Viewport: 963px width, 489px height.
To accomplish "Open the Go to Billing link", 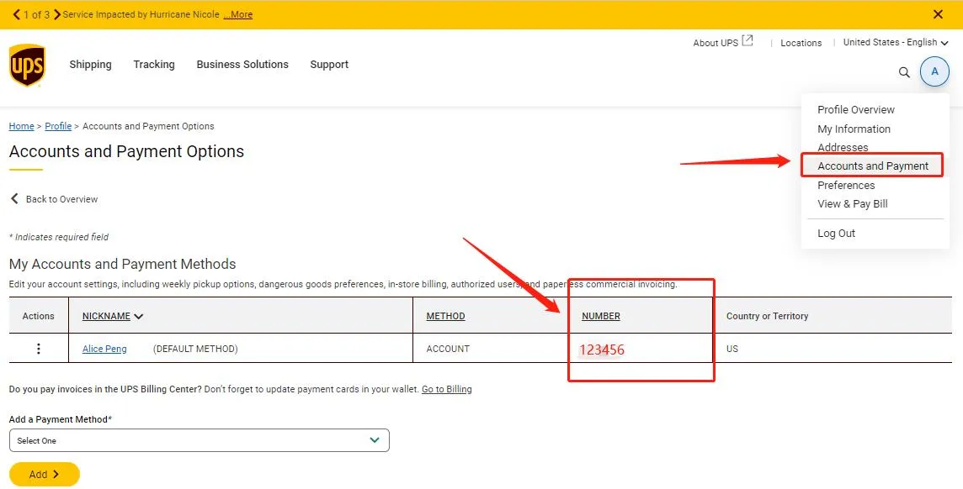I will tap(446, 389).
